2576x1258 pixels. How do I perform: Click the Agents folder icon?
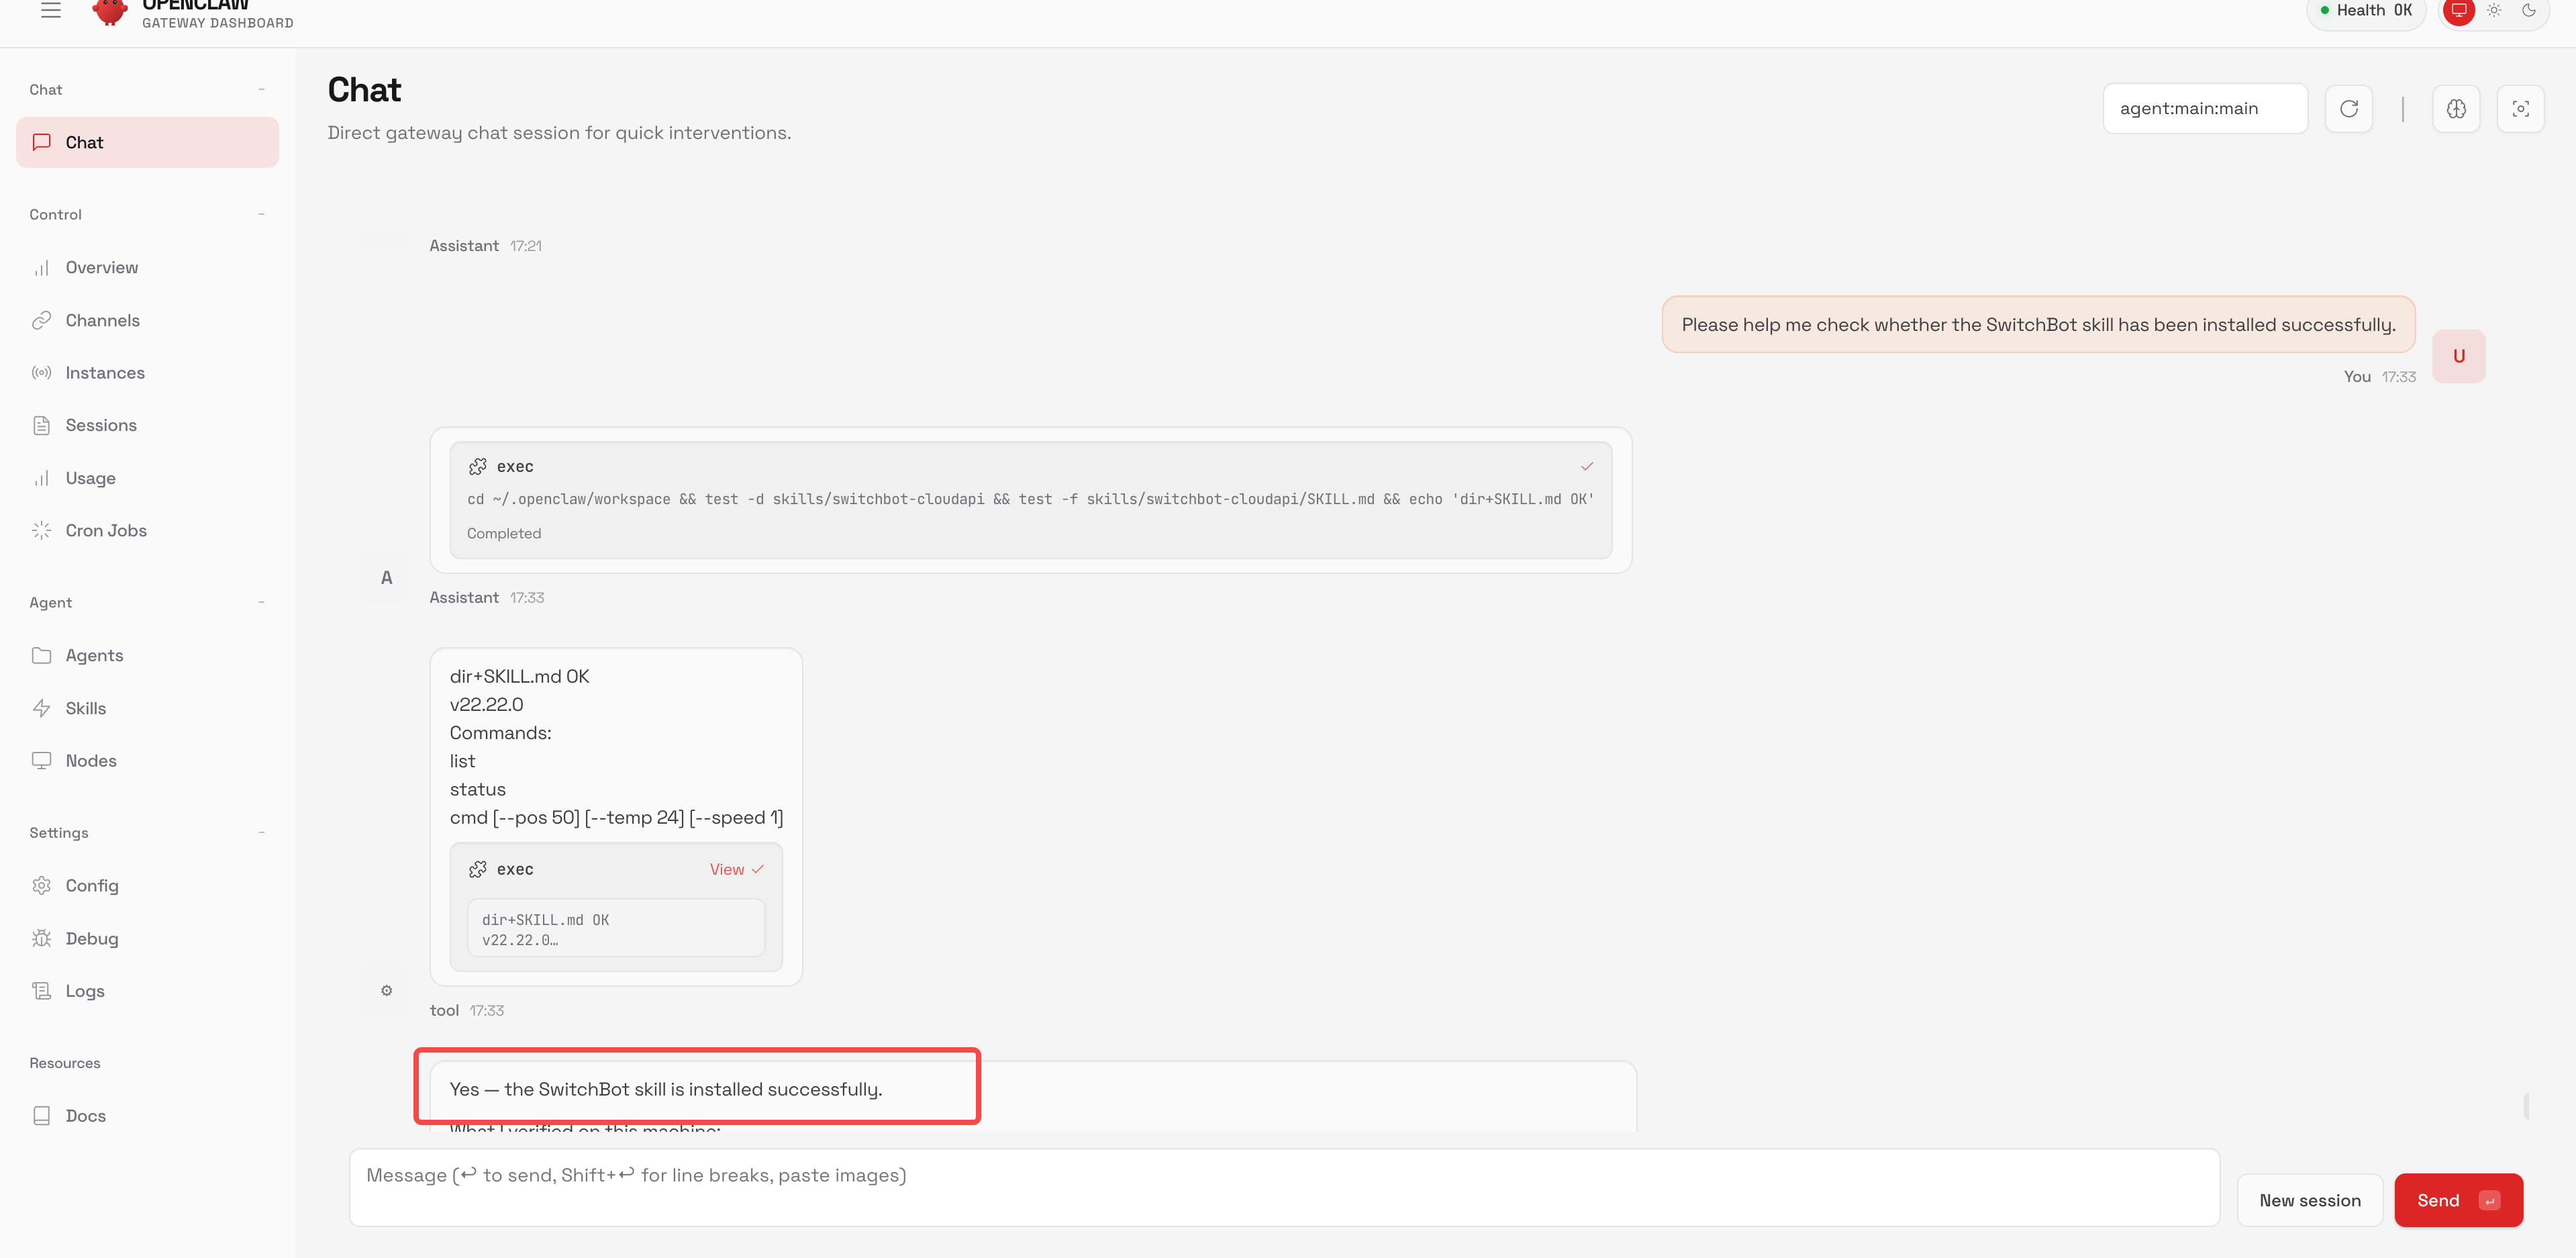41,655
